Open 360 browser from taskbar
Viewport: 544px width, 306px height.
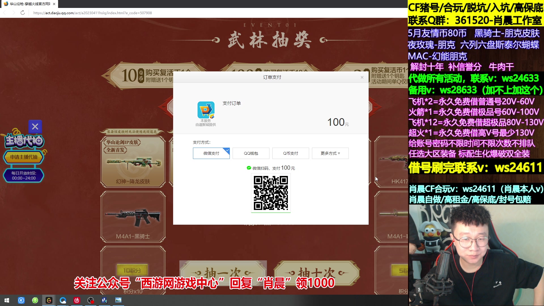pyautogui.click(x=35, y=300)
